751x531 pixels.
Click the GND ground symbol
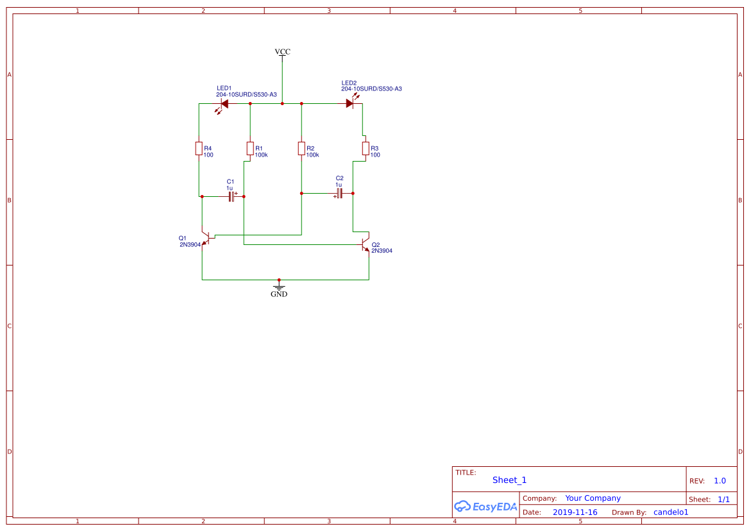[x=279, y=289]
